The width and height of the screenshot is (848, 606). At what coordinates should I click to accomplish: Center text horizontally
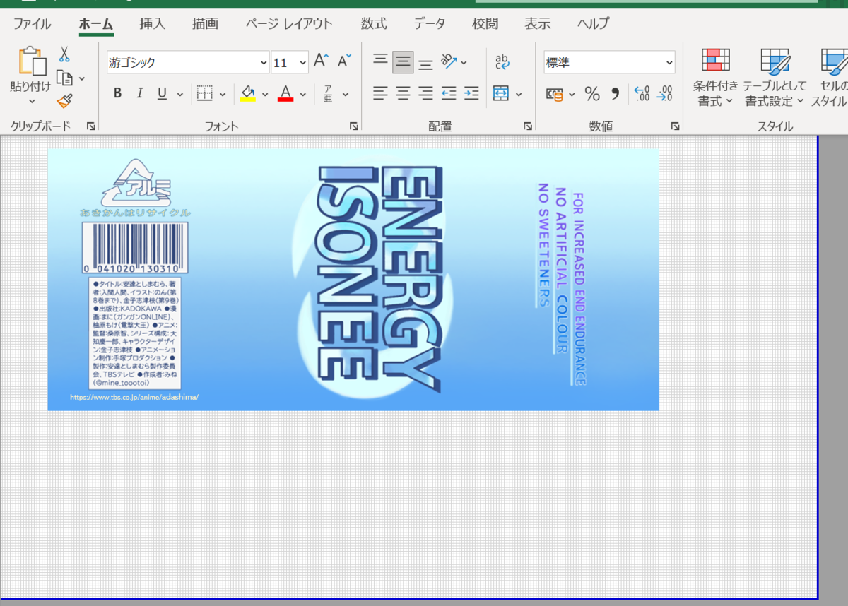coord(403,93)
